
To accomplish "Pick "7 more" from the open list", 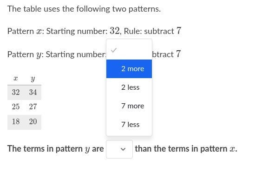I will coord(129,106).
